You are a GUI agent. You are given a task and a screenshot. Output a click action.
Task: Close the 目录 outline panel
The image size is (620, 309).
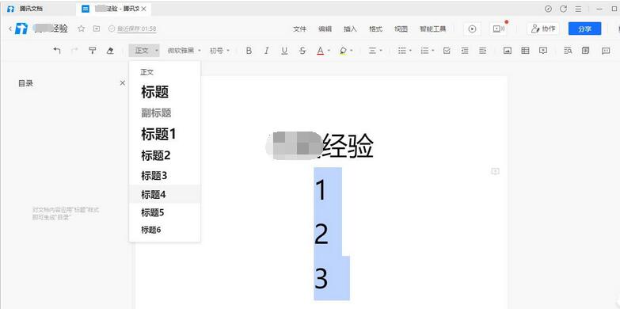123,83
